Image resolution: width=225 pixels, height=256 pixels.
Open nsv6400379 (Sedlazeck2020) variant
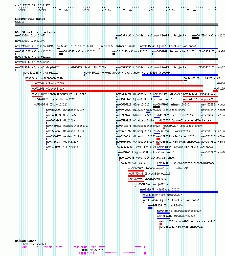(165, 110)
